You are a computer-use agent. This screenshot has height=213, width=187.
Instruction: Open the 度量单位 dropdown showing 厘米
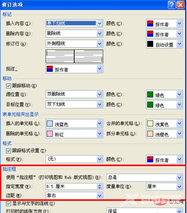point(164,187)
